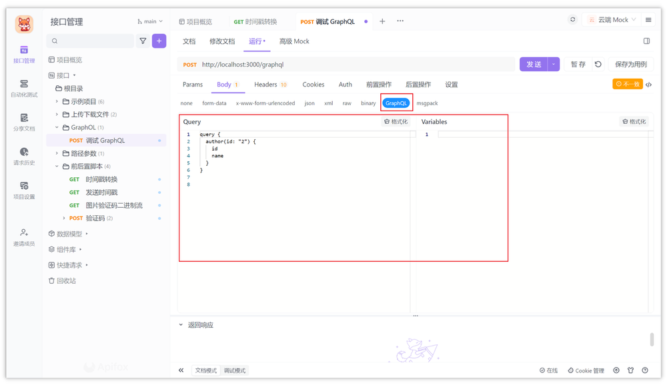Select the binary body type
Viewport: 667px width, 387px height.
tap(368, 103)
